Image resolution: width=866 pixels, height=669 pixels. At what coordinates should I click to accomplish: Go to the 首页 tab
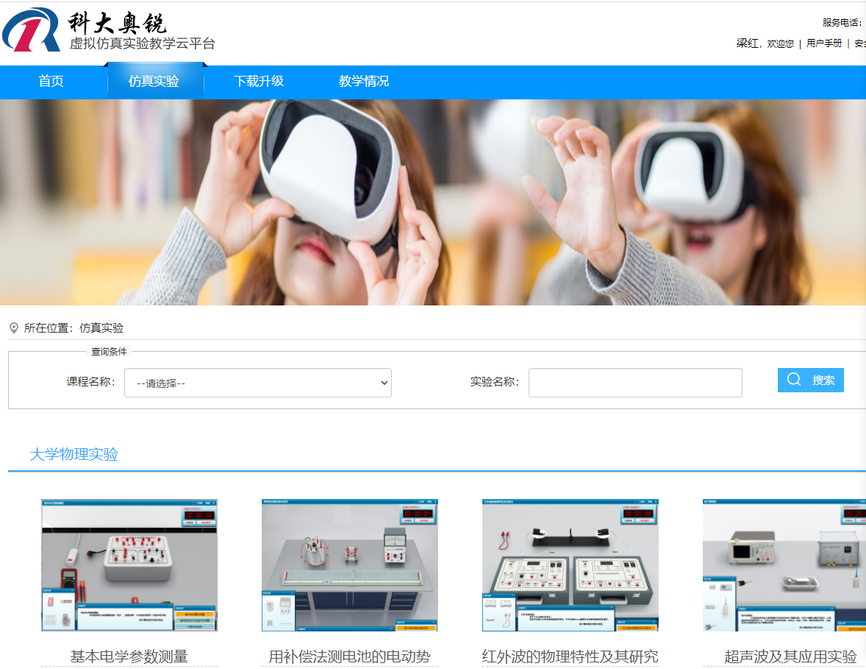click(x=51, y=82)
